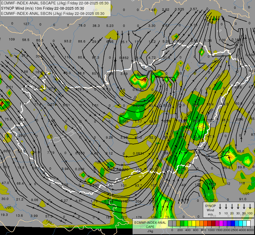
Task: Click the map value 0.535
Action: [179, 9]
